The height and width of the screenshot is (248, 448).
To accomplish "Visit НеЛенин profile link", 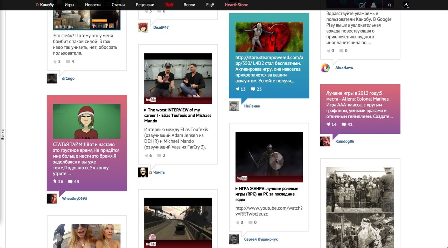I will pos(252,106).
